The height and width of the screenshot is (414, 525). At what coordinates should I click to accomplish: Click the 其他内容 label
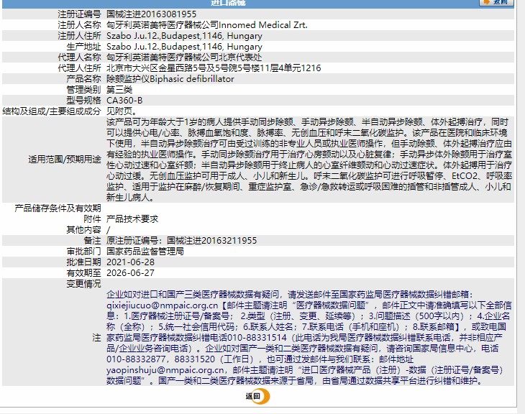click(x=83, y=229)
